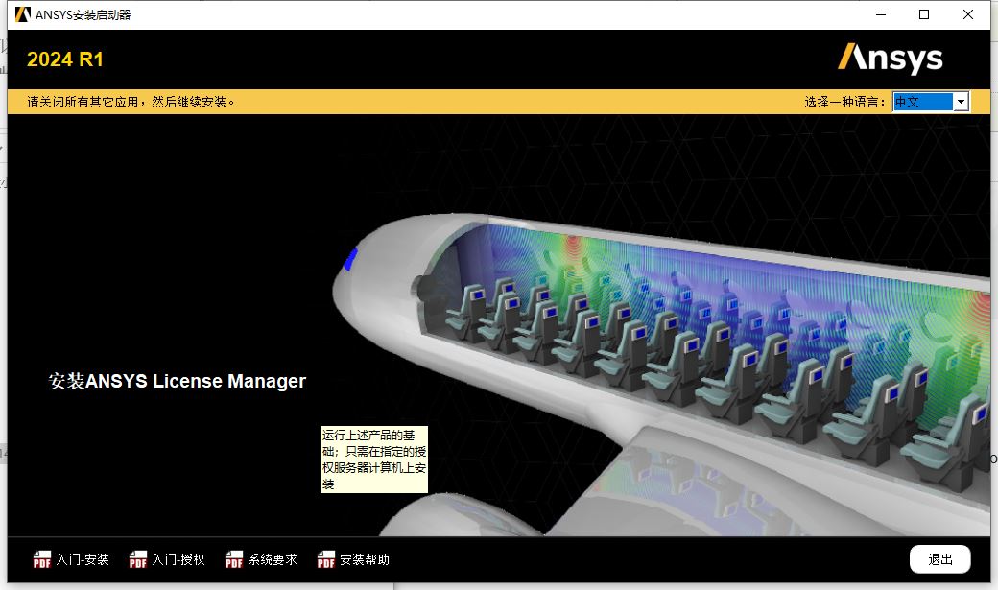Viewport: 998px width, 590px height.
Task: Click the 2024 R1 version text
Action: point(65,59)
